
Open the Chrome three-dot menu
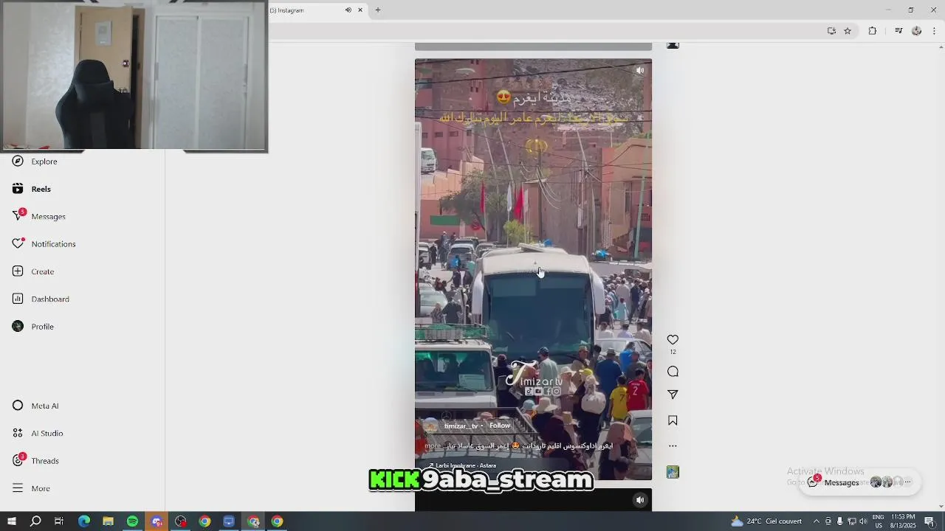935,31
